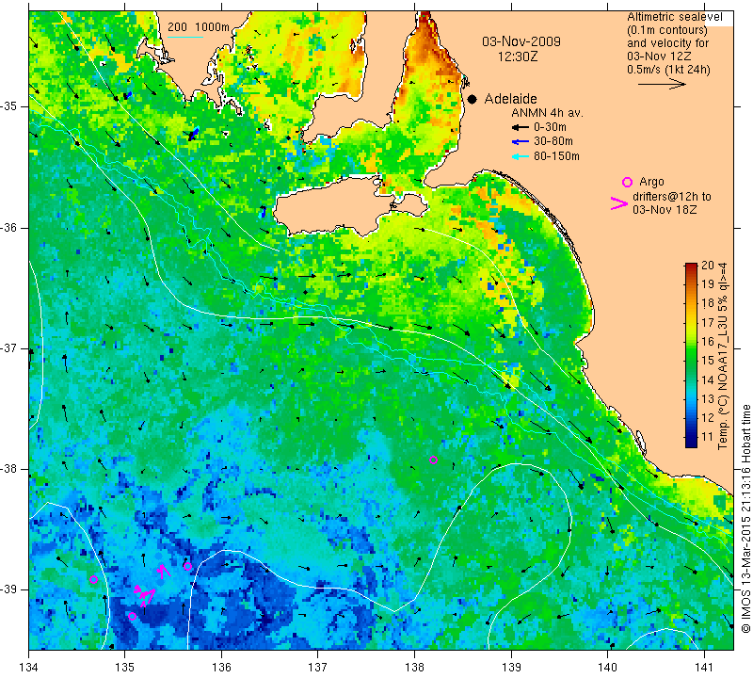This screenshot has height=678, width=753.
Task: Click the Argo float marker near 138°E 38°S
Action: pyautogui.click(x=433, y=460)
